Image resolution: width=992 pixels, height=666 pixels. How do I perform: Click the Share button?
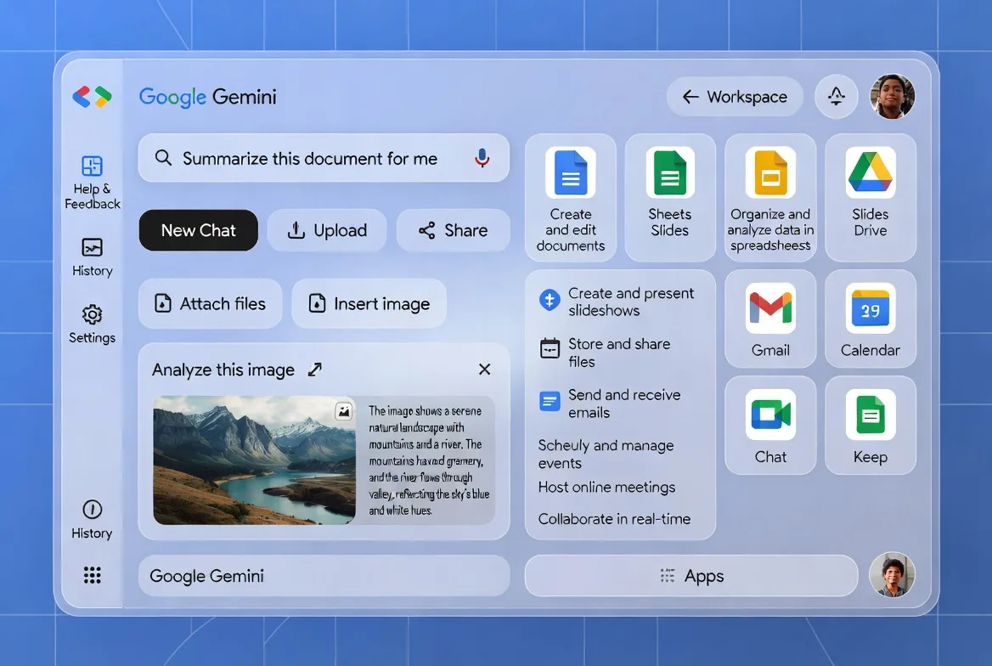(x=453, y=230)
